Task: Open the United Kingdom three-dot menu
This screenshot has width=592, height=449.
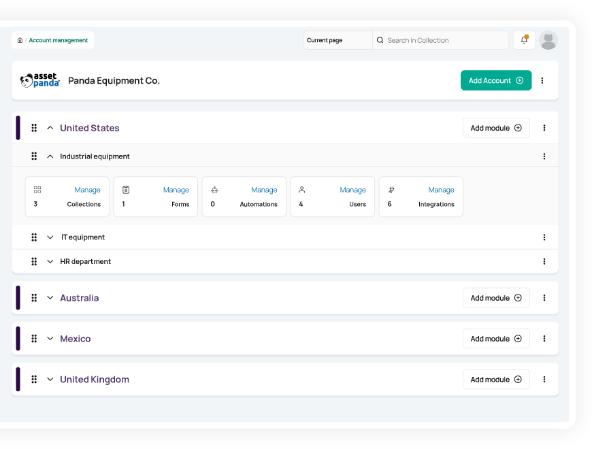Action: click(x=544, y=379)
